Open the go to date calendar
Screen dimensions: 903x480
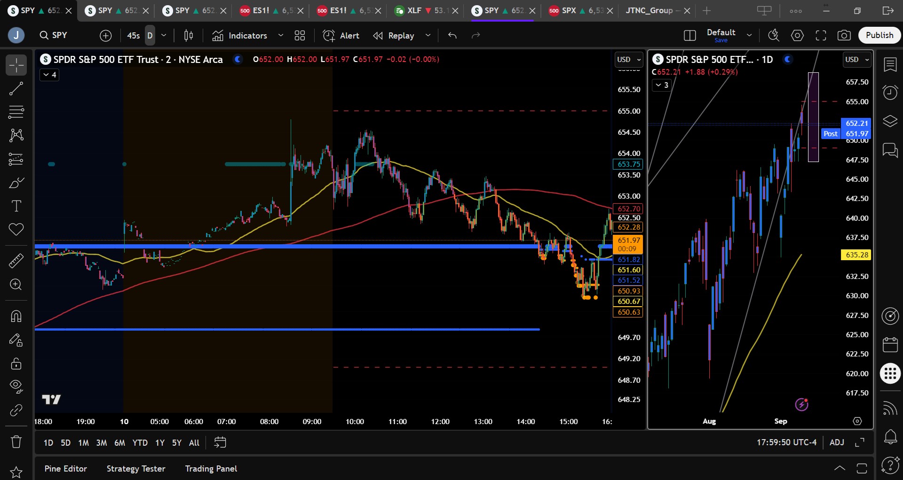pos(220,443)
